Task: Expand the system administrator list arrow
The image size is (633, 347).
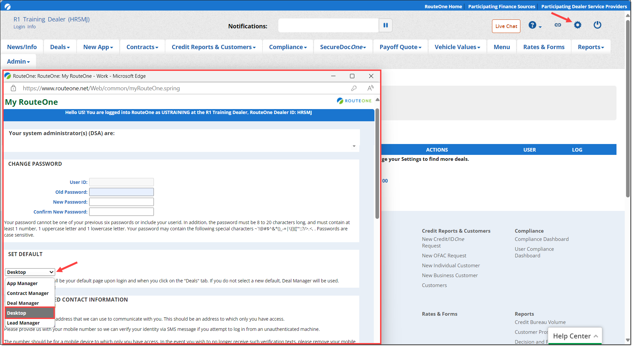Action: [354, 146]
